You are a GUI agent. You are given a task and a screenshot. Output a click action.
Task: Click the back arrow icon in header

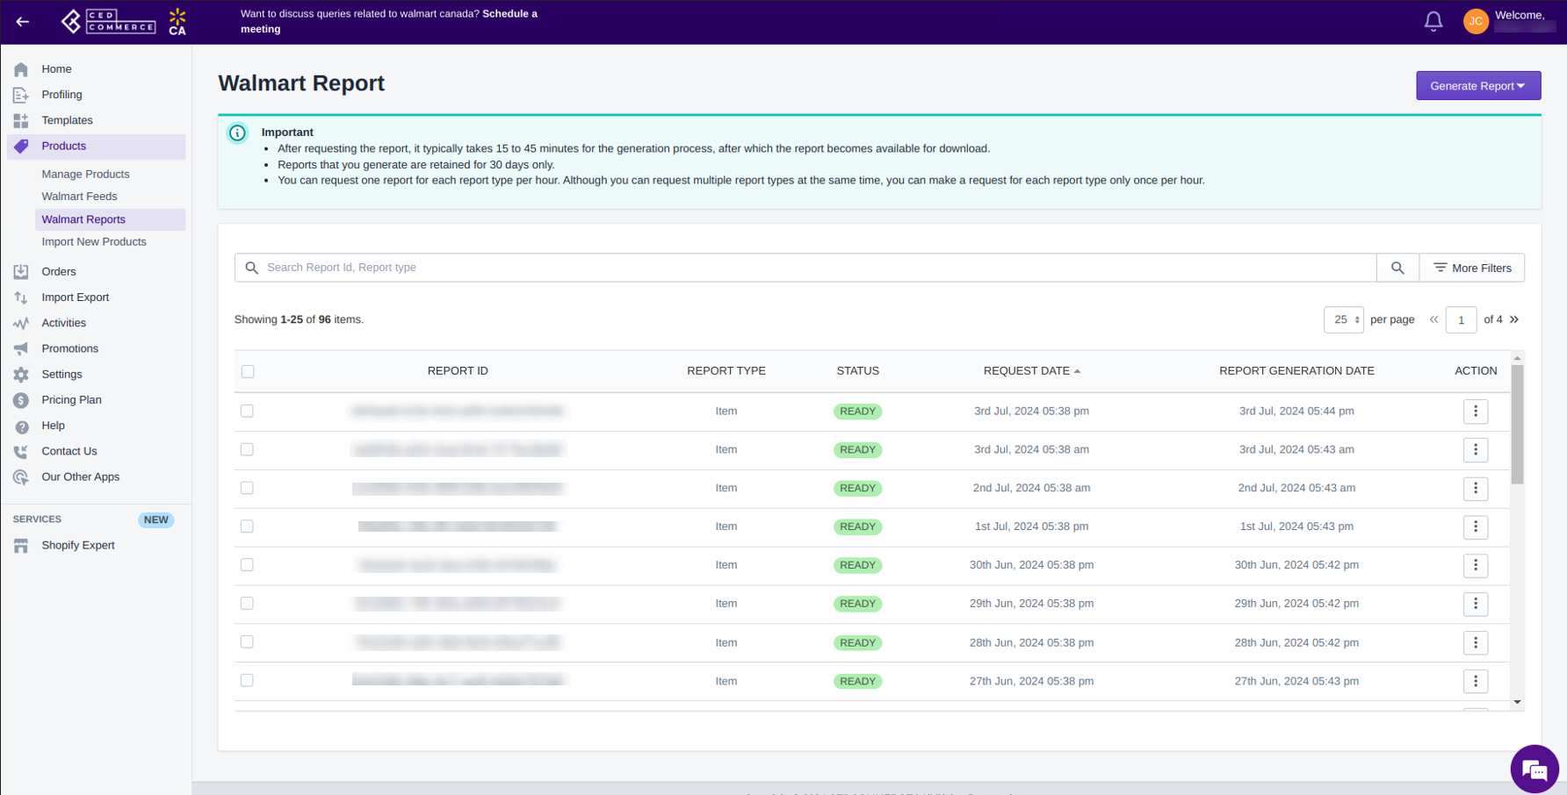coord(23,22)
